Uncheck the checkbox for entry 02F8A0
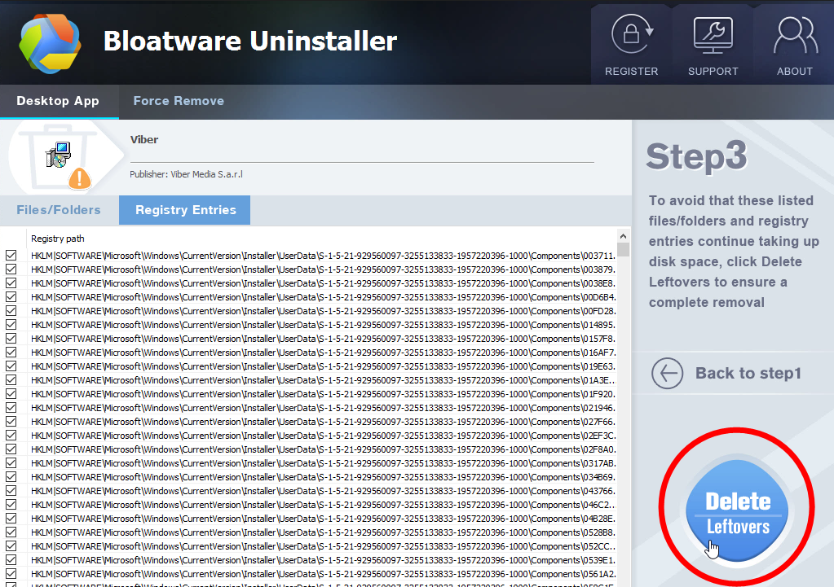Screen dimensions: 834x587 tap(11, 449)
